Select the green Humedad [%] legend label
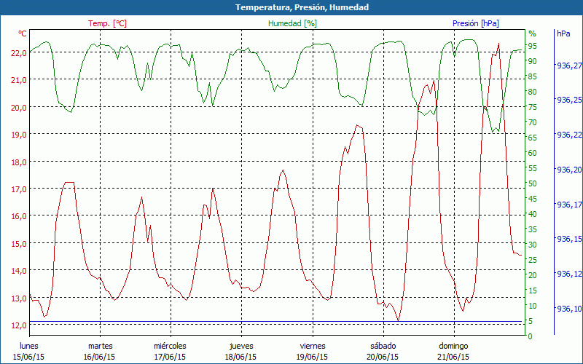 click(293, 23)
